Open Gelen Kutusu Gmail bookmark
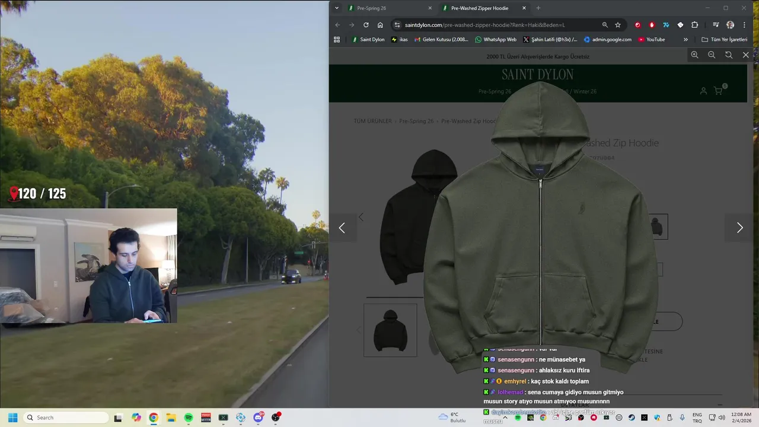The width and height of the screenshot is (759, 427). [441, 40]
